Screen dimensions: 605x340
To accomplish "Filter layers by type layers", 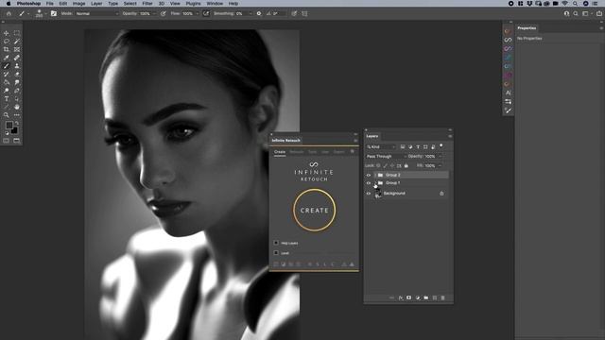I will (x=418, y=147).
